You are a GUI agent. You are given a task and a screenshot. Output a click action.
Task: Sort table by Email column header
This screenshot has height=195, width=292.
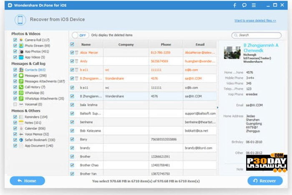(x=200, y=45)
